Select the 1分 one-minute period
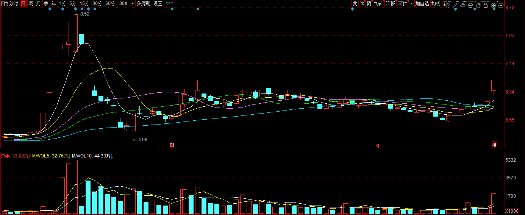 coord(63,3)
